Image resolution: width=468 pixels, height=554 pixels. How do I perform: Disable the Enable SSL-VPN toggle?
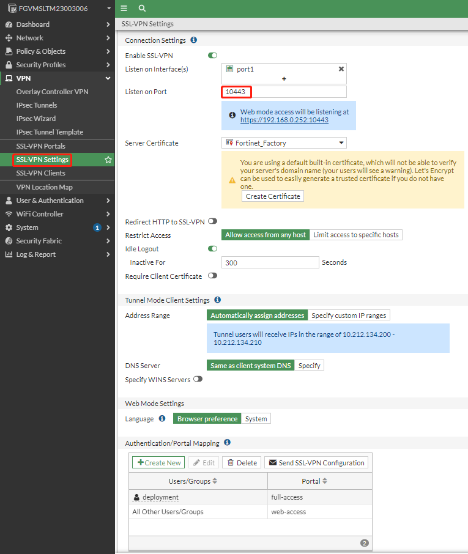pos(212,55)
